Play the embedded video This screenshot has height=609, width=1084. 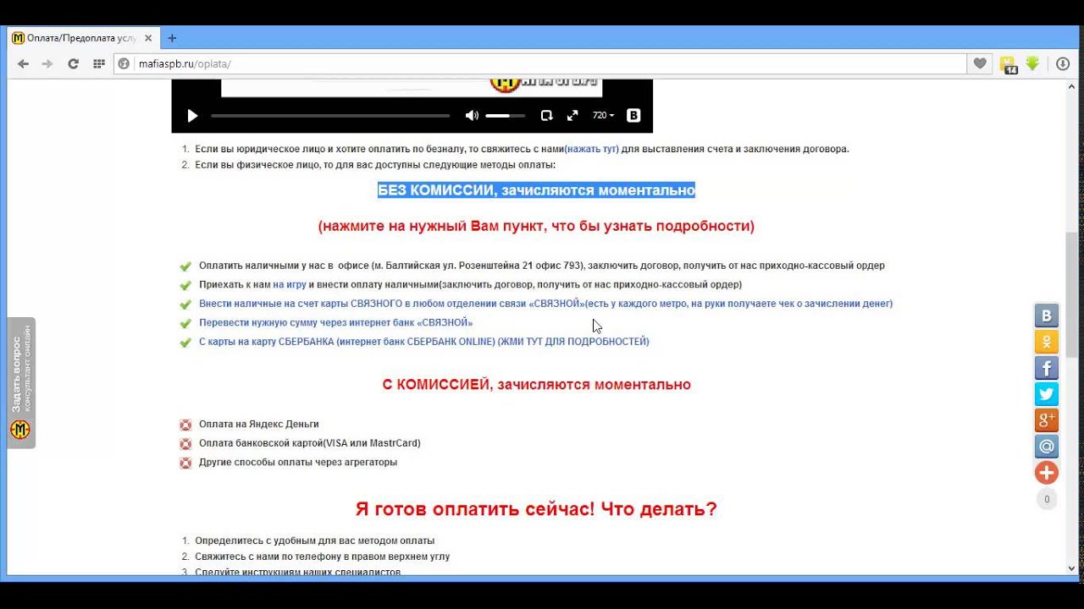point(192,116)
